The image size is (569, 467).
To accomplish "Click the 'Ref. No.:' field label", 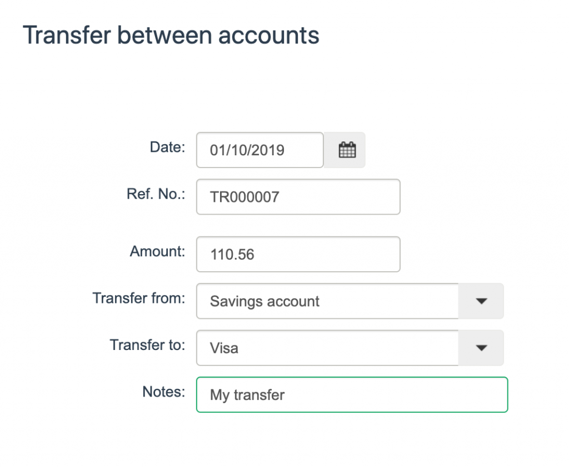I will [x=156, y=194].
